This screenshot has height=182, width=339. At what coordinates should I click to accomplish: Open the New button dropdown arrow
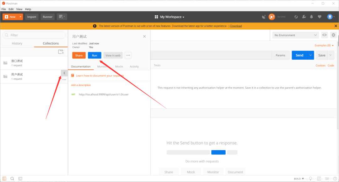(x=20, y=17)
